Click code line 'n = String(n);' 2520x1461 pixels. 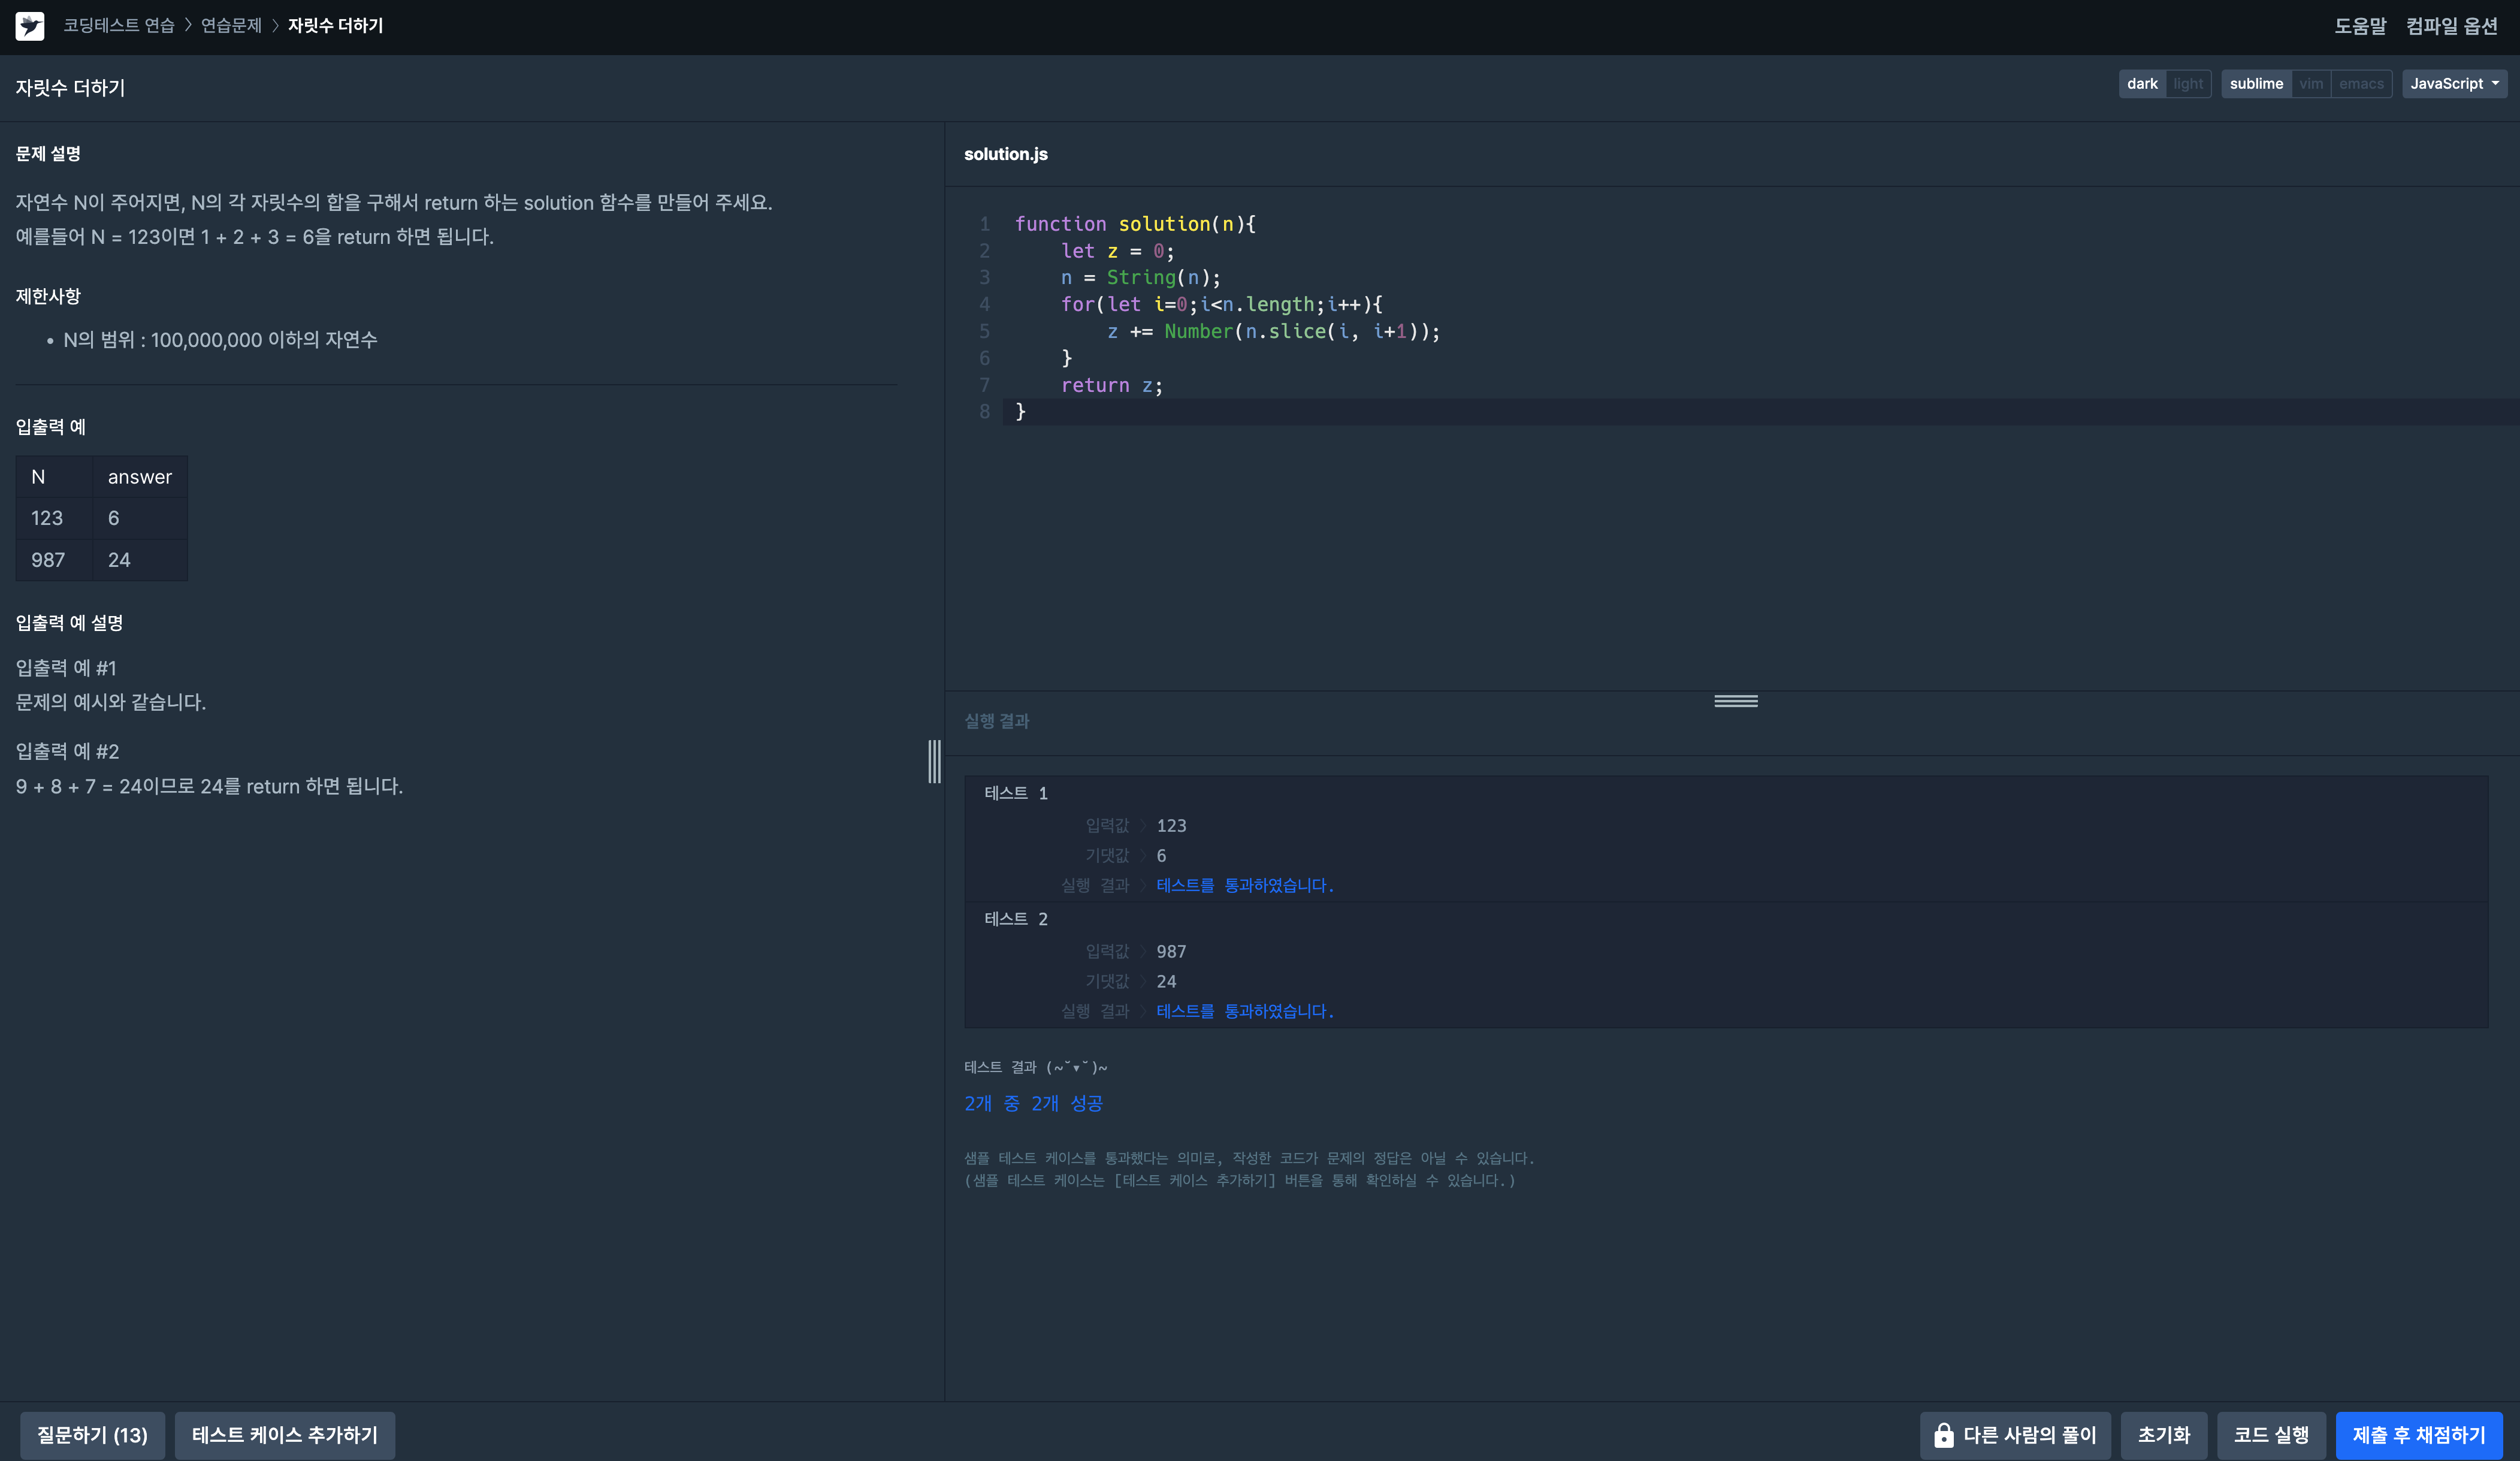click(x=1141, y=278)
